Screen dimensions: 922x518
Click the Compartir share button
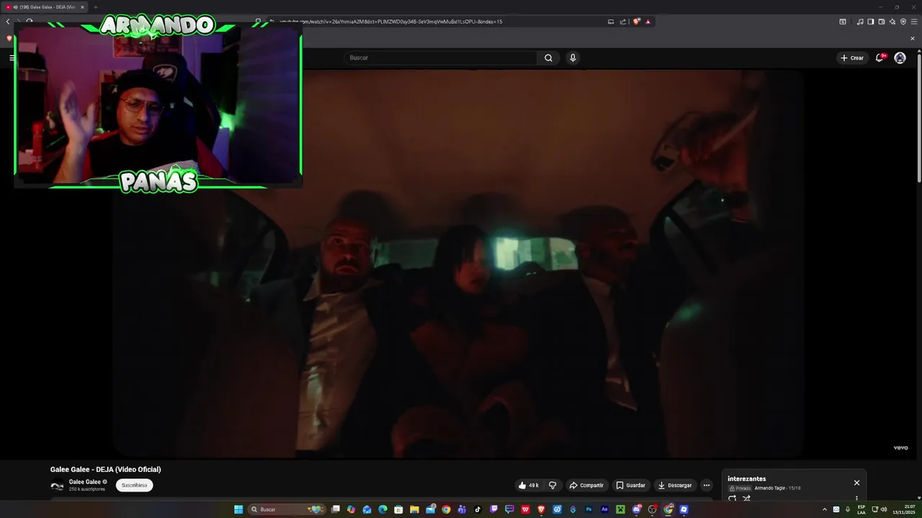[x=586, y=485]
